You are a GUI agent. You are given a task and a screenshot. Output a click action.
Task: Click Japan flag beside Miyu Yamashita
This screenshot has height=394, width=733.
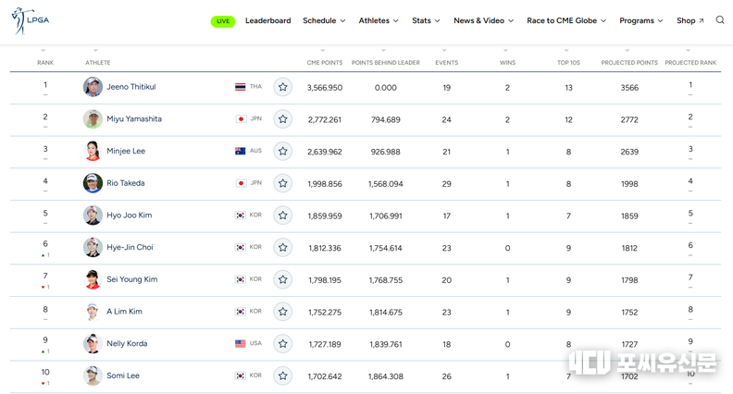pos(241,119)
